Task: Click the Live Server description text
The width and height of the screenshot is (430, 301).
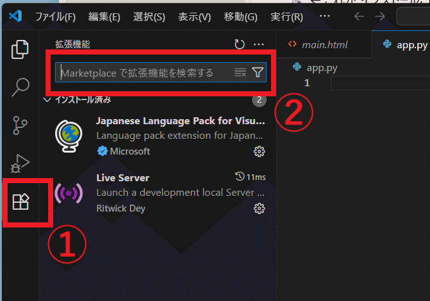Action: (180, 193)
